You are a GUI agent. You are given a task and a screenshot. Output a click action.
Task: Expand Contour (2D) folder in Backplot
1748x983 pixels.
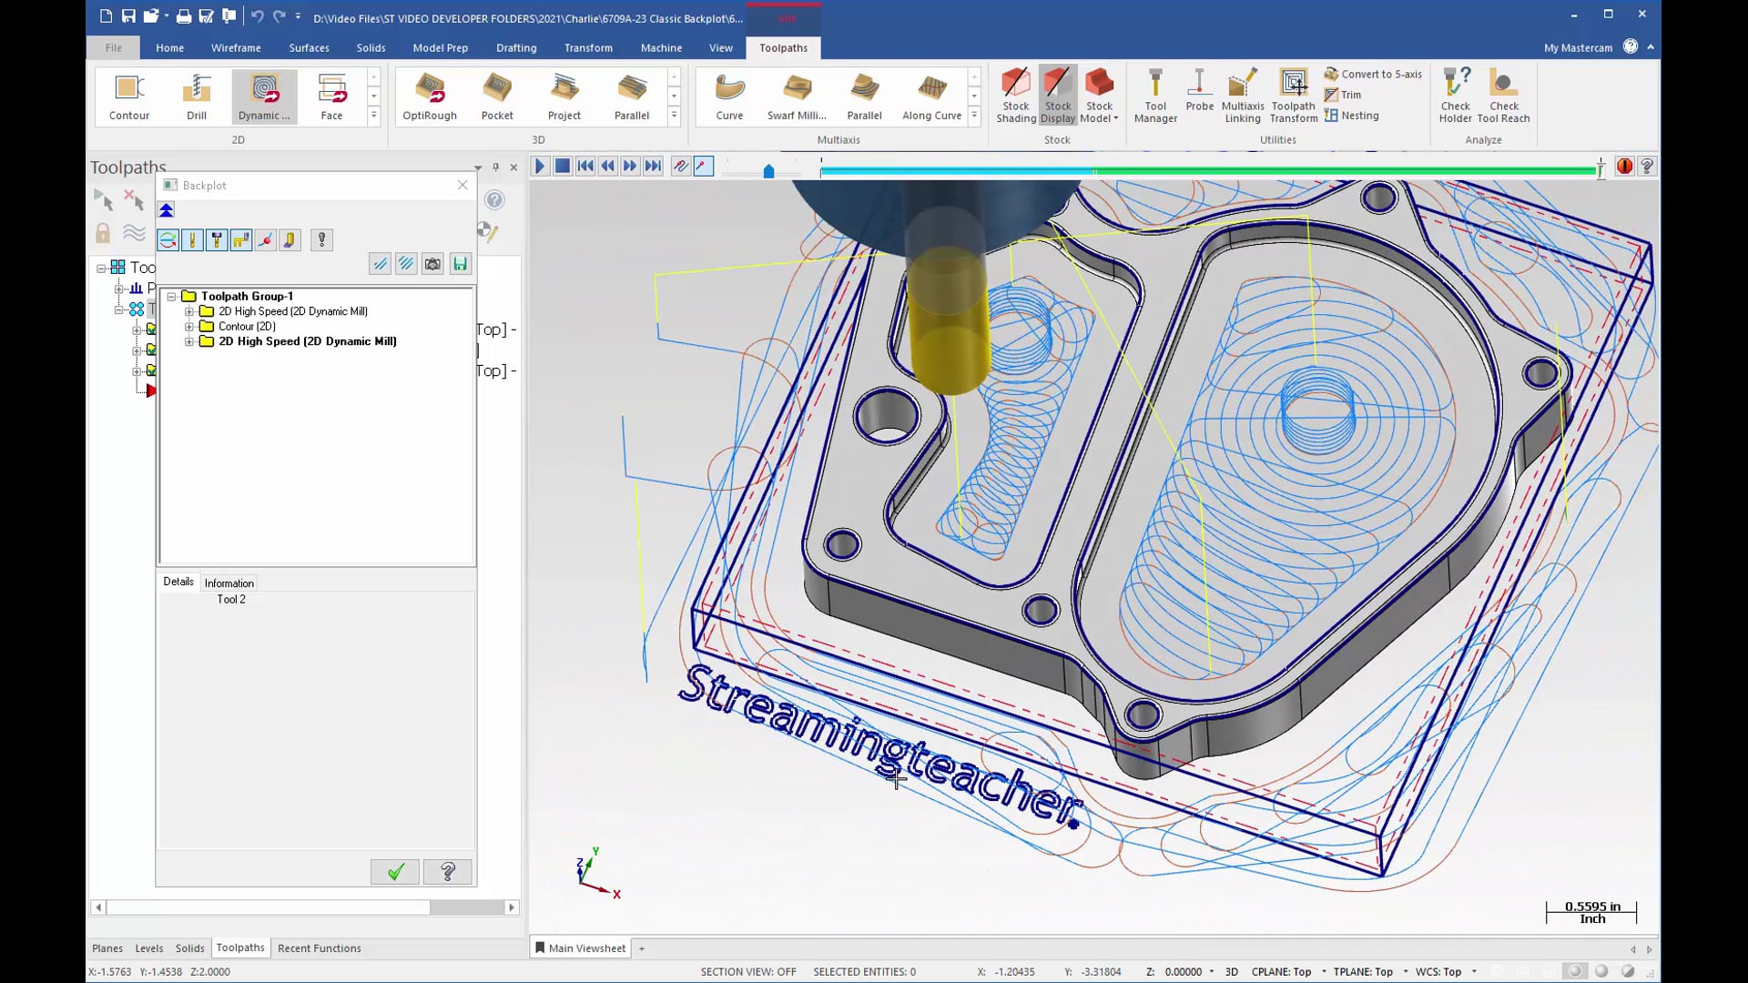point(189,327)
